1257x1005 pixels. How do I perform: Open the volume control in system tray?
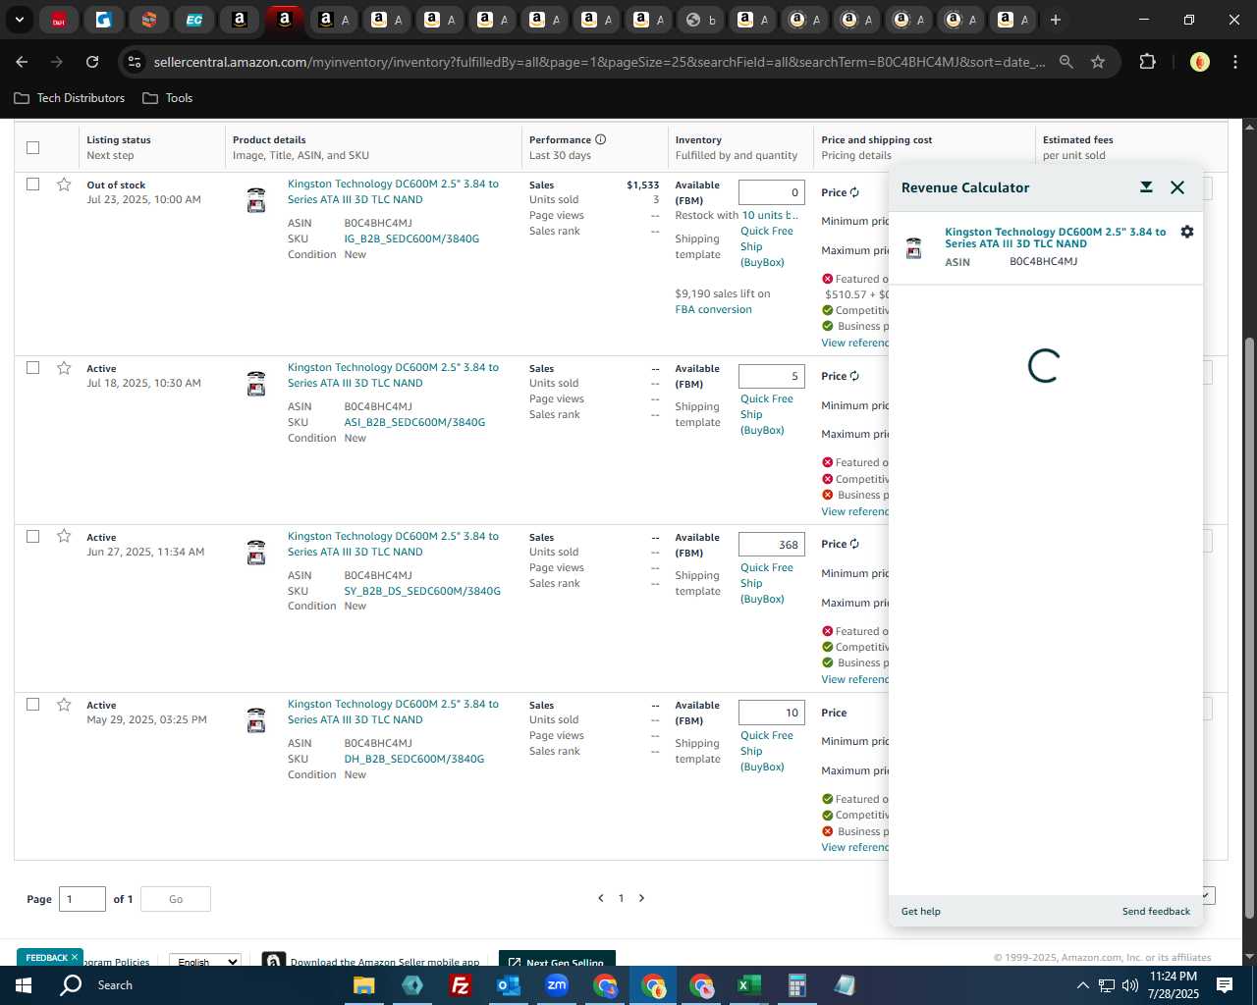point(1129,985)
